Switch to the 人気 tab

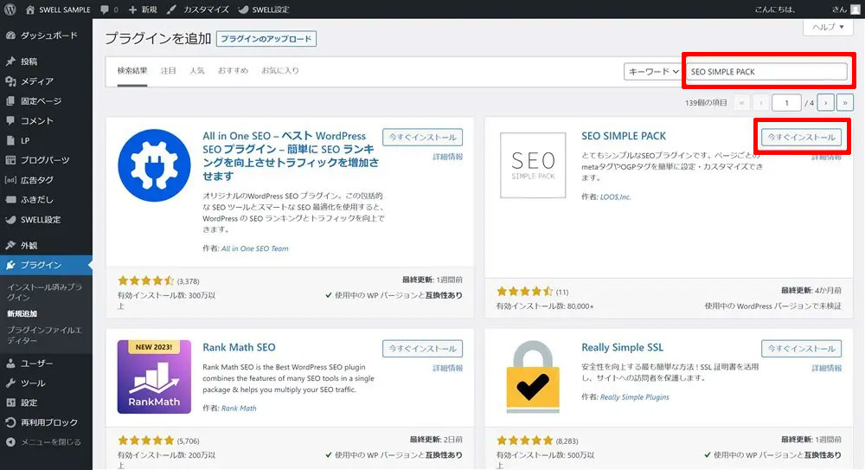197,70
